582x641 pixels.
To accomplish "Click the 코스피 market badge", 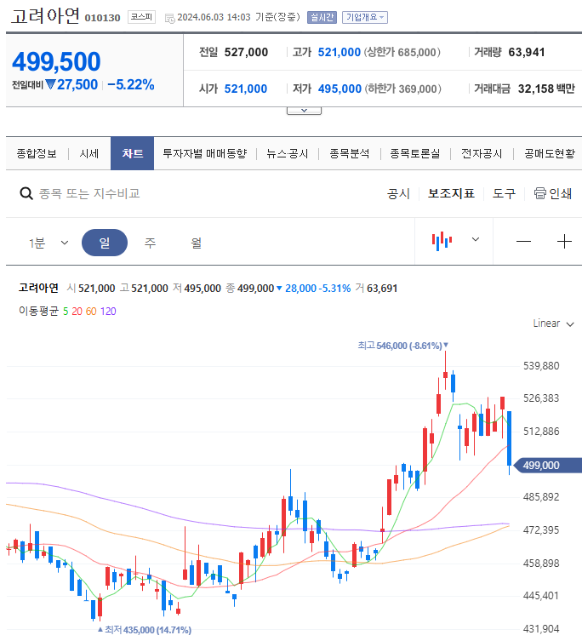I will pos(141,17).
